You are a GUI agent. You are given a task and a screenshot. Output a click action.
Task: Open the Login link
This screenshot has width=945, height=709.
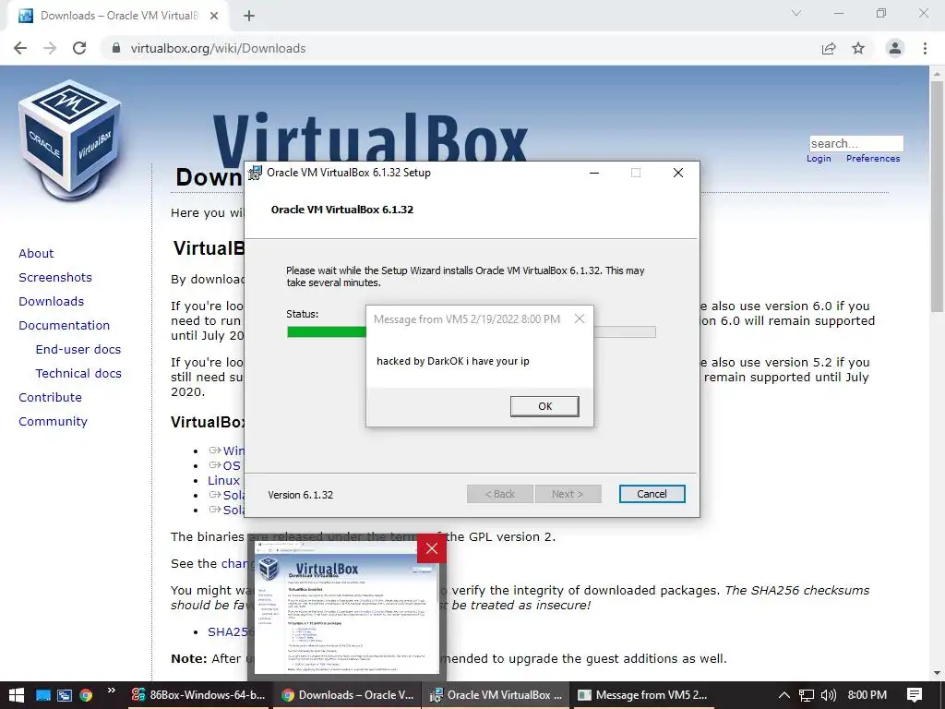coord(819,158)
